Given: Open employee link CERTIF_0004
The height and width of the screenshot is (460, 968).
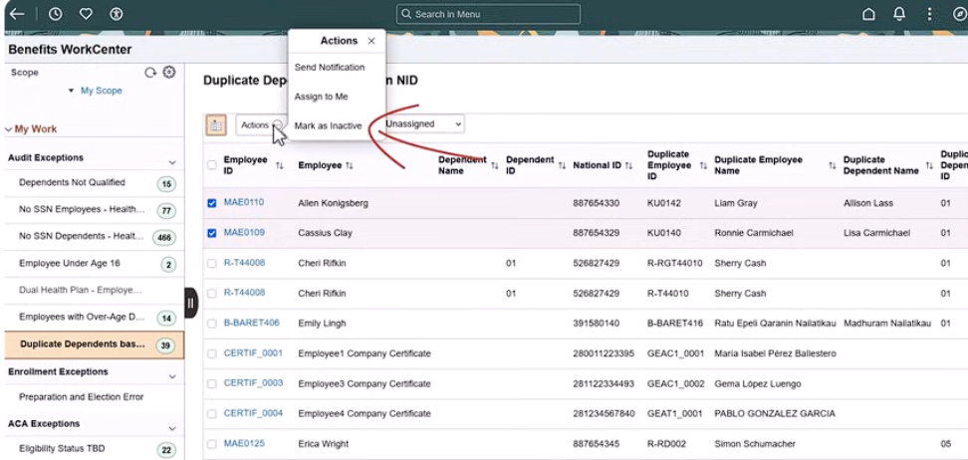Looking at the screenshot, I should pos(253,413).
